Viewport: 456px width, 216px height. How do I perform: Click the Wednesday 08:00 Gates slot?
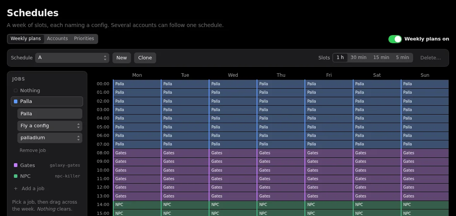pos(233,153)
